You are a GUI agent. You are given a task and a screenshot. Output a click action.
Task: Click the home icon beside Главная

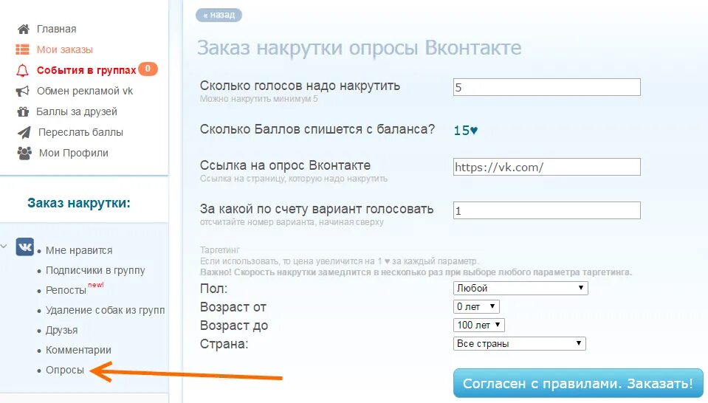tap(24, 30)
